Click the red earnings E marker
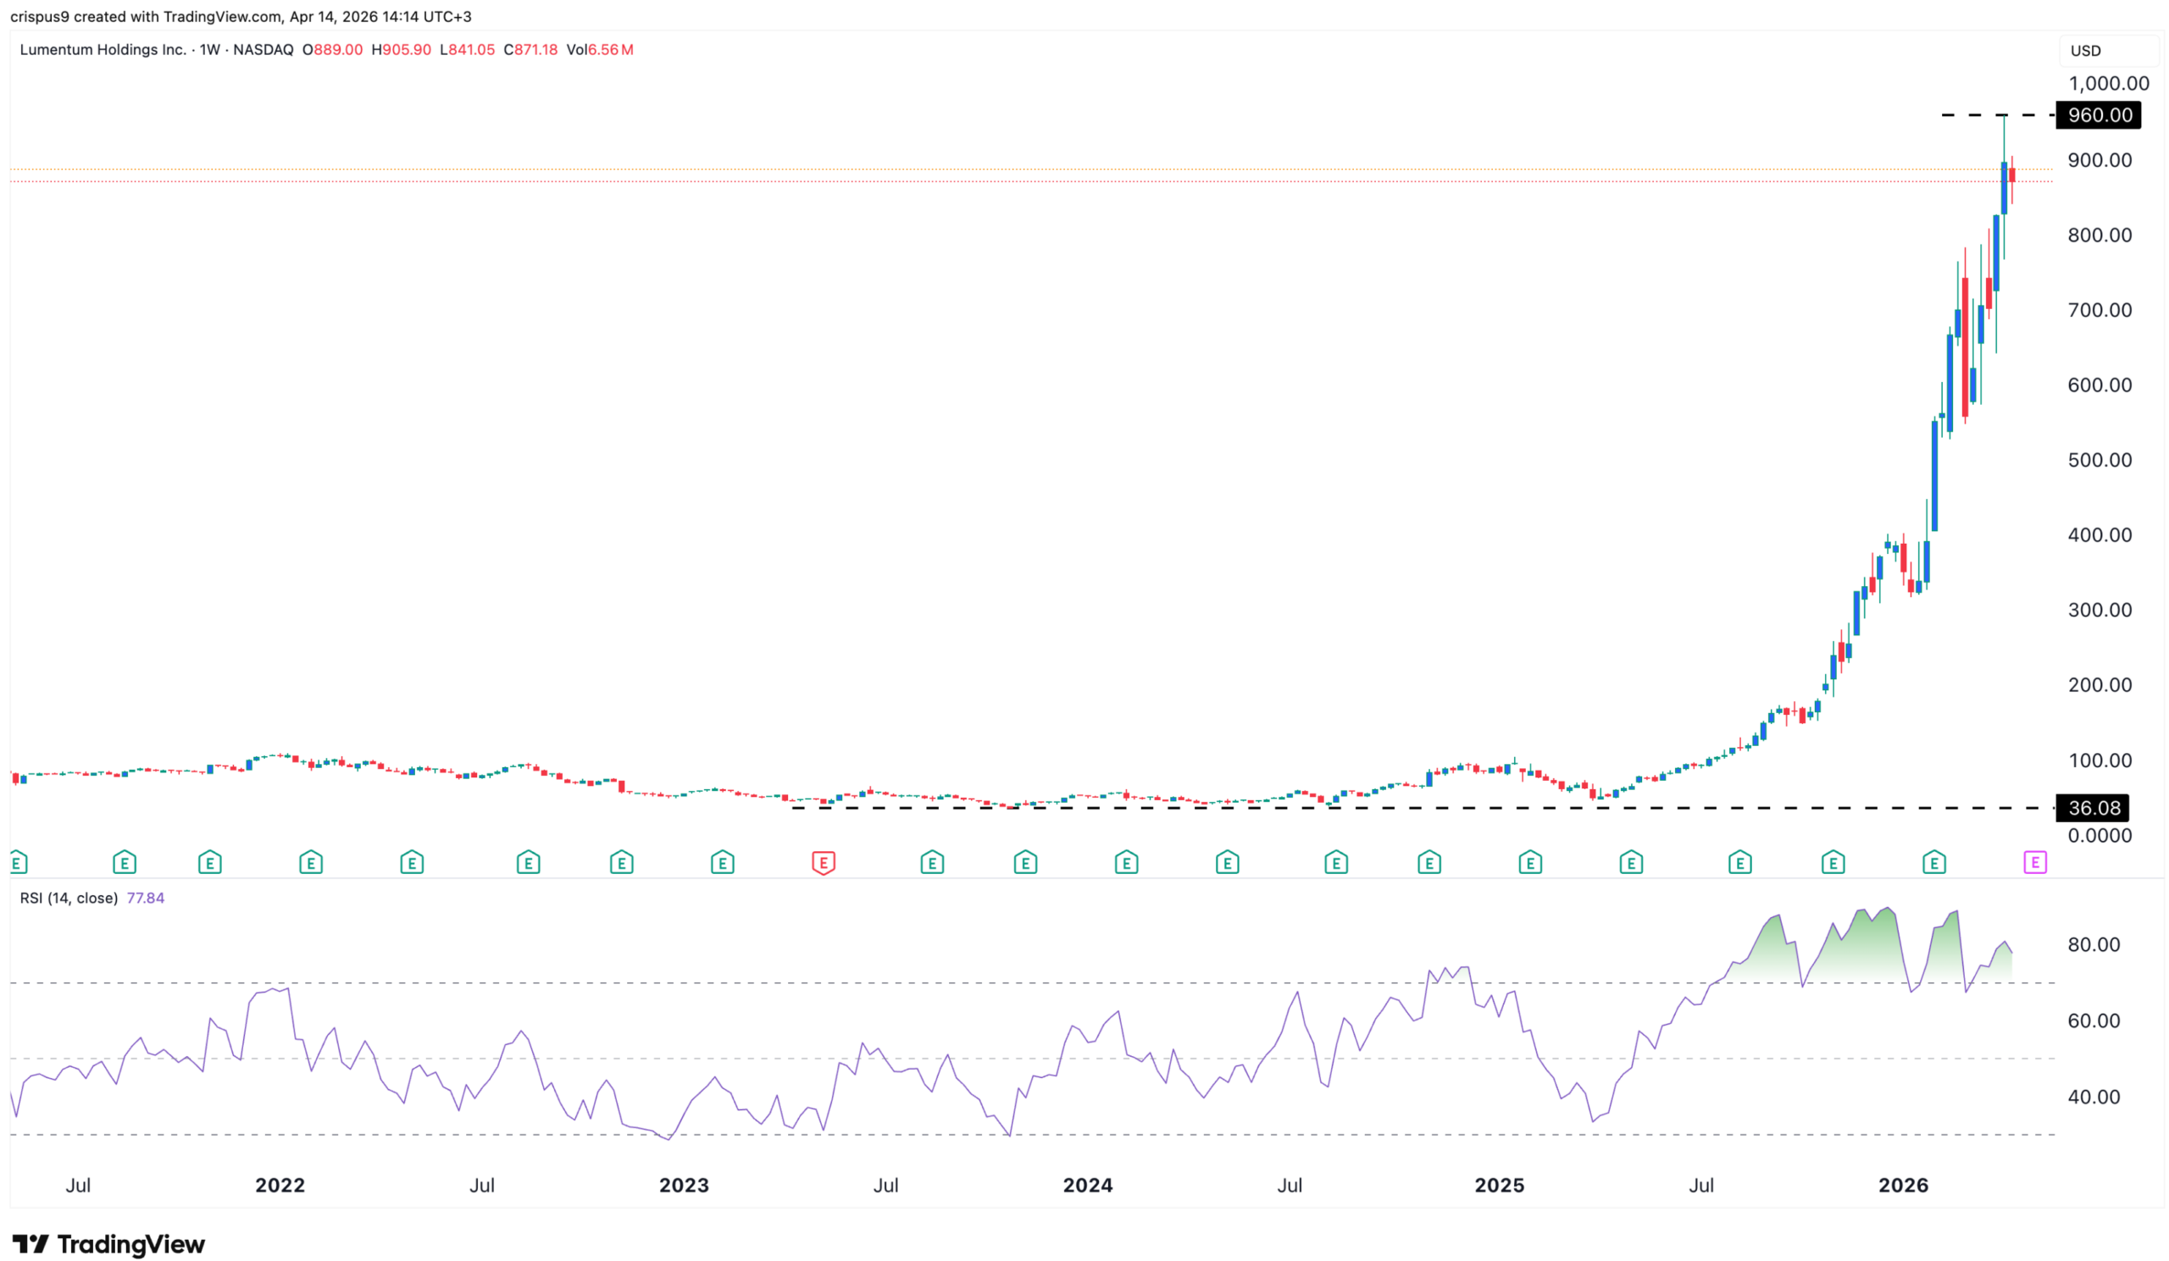 coord(823,862)
